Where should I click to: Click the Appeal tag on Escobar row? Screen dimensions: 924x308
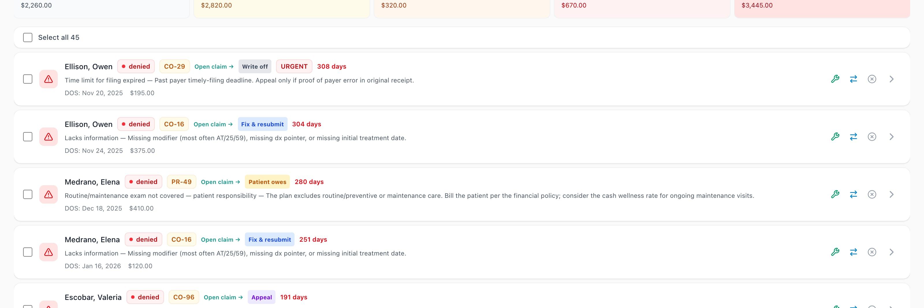(262, 297)
